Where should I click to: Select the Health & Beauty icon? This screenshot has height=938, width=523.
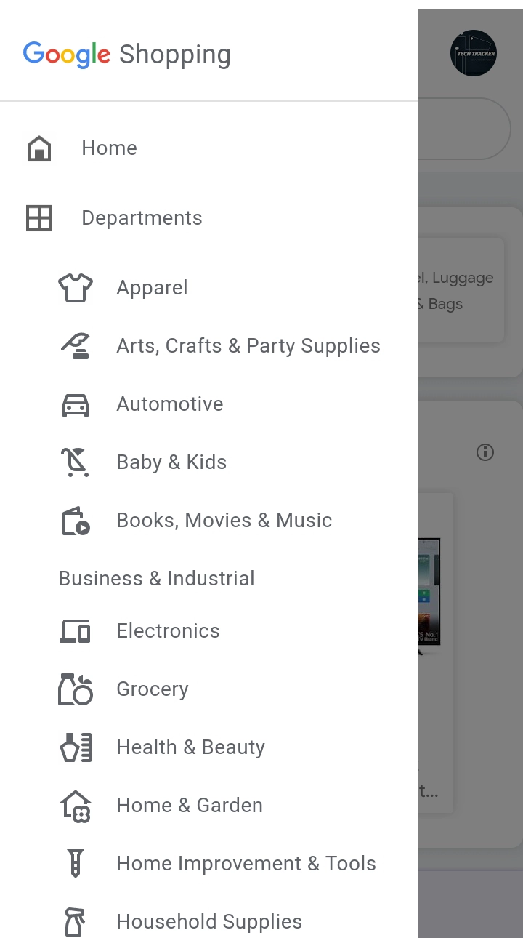tap(76, 747)
